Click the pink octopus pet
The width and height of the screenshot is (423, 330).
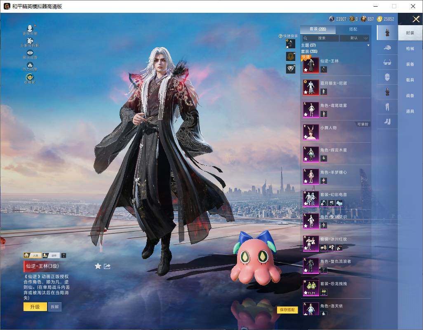256,258
